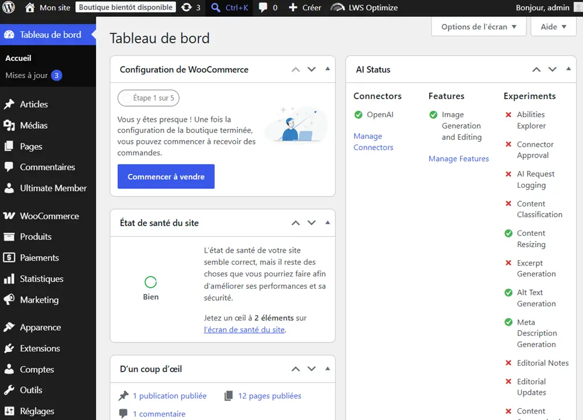Click the LWS Optimize gauge icon

point(337,8)
